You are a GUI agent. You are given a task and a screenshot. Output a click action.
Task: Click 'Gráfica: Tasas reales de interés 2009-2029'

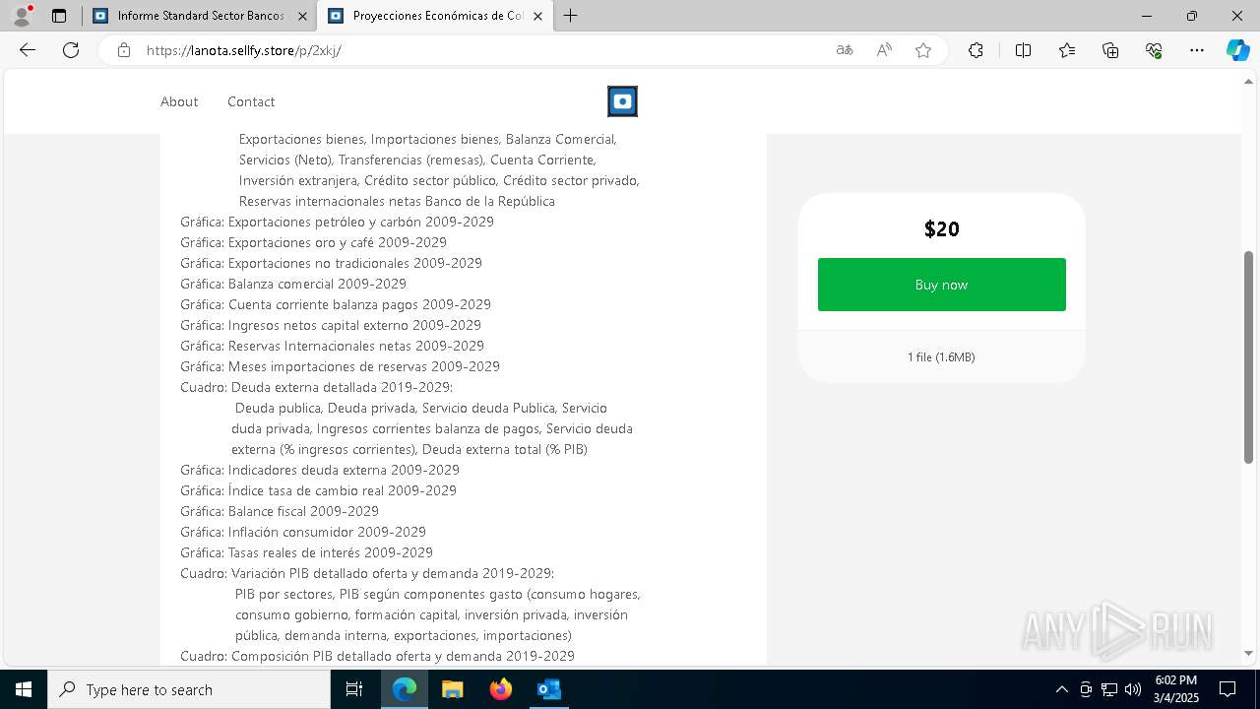306,552
